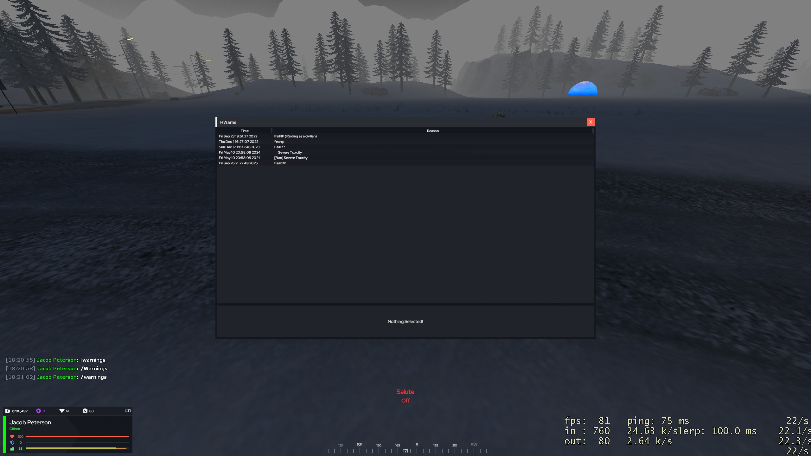Click the green burger hunger icon
811x456 pixels.
pos(12,448)
